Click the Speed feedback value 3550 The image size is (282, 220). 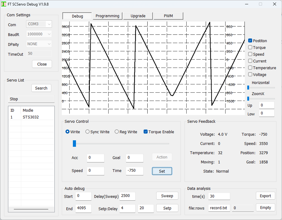(x=263, y=144)
